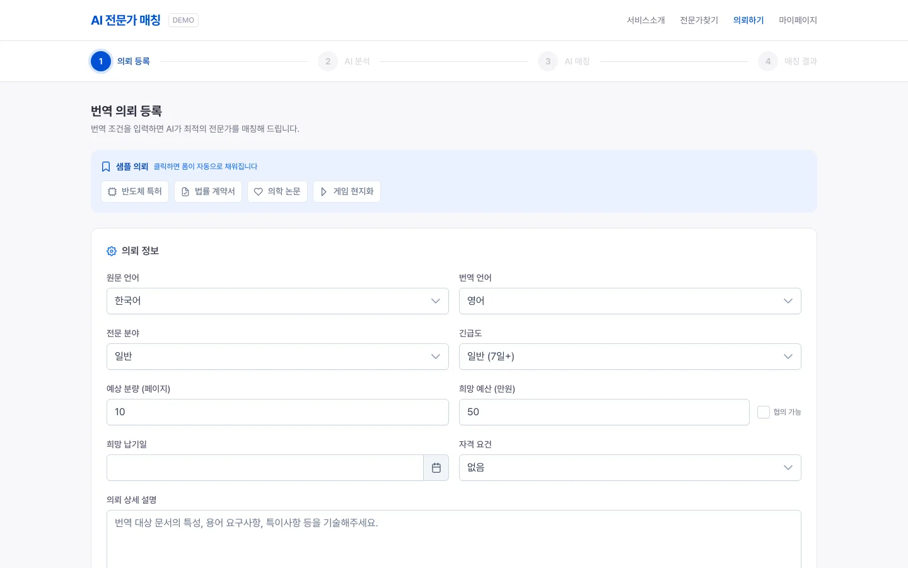Click the chip icon on 반도체 특허 button
The image size is (908, 568).
pyautogui.click(x=112, y=192)
